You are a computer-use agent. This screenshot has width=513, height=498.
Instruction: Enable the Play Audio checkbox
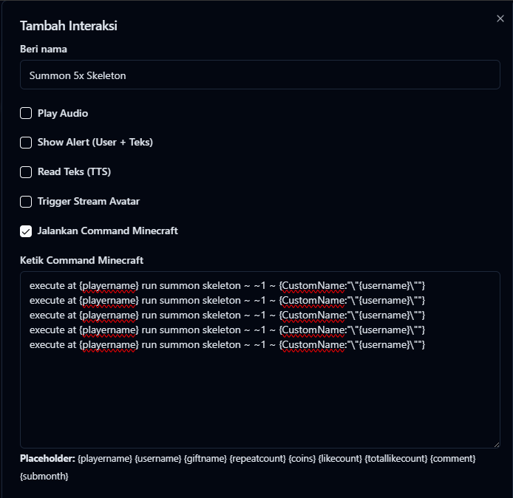pyautogui.click(x=26, y=113)
